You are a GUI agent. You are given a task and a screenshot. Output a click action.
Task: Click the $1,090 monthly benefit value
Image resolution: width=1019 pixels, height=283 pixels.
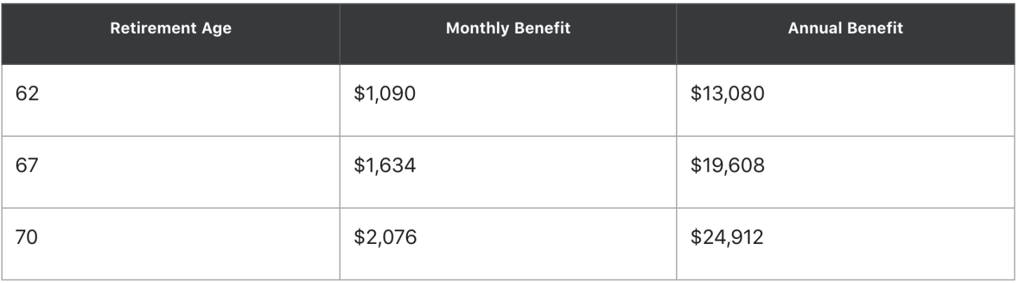384,94
